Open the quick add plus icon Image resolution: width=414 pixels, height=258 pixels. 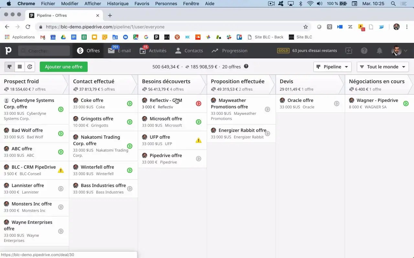point(348,51)
